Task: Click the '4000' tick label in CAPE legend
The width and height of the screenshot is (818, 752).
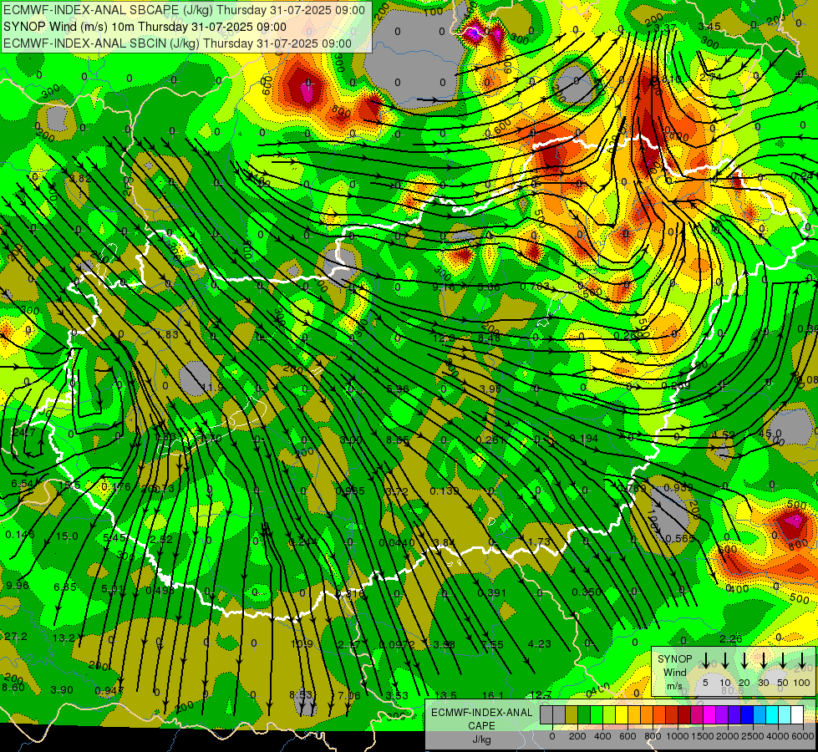Action: 778,736
